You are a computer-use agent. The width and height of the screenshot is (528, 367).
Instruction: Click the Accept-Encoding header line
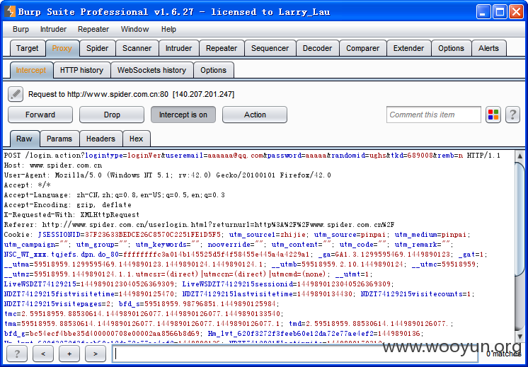point(68,205)
